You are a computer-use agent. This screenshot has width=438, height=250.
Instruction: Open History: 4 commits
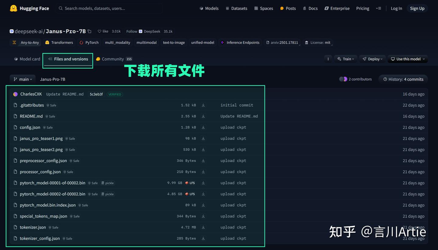(x=403, y=79)
